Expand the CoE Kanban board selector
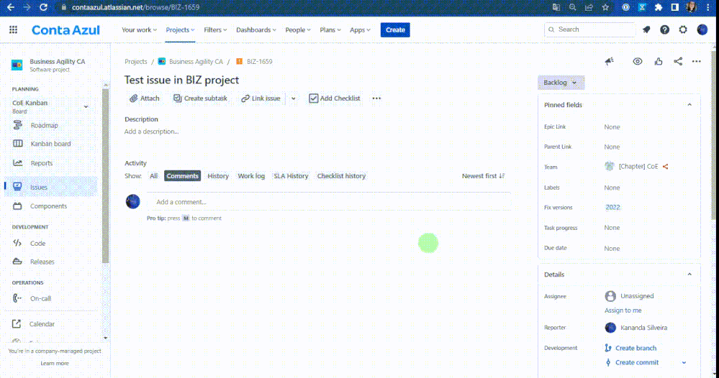Viewport: 719px width, 378px height. [86, 106]
